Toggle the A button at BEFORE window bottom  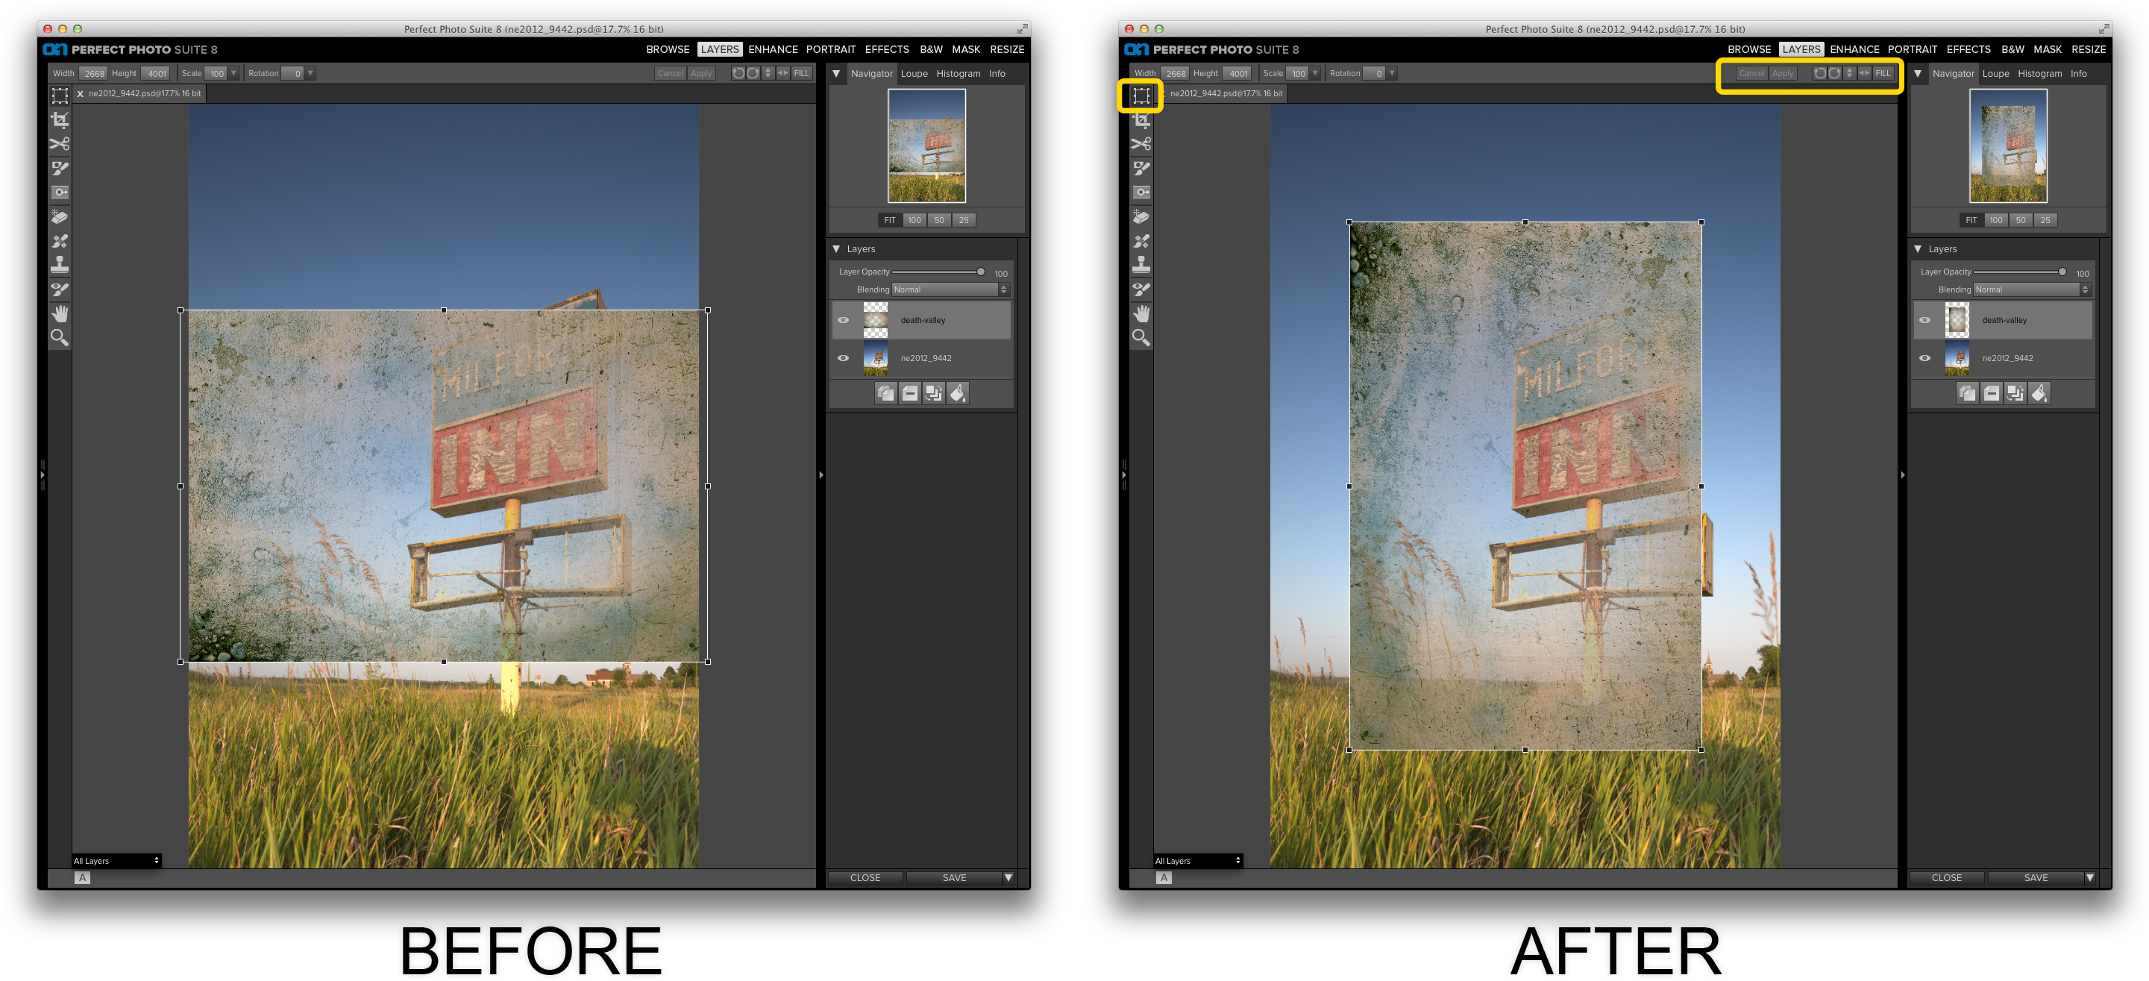click(82, 877)
